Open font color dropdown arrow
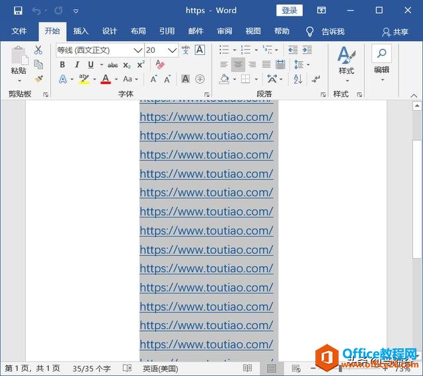 (x=116, y=79)
